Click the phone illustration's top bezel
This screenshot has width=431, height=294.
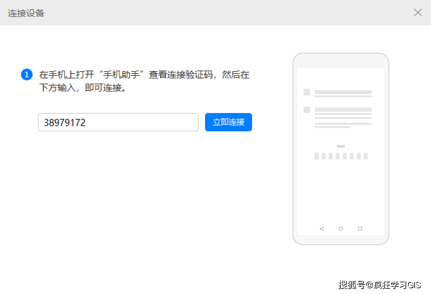(341, 60)
